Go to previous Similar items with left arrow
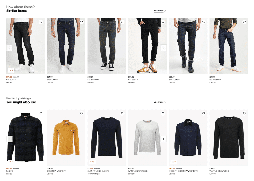254x181 pixels. click(x=9, y=48)
